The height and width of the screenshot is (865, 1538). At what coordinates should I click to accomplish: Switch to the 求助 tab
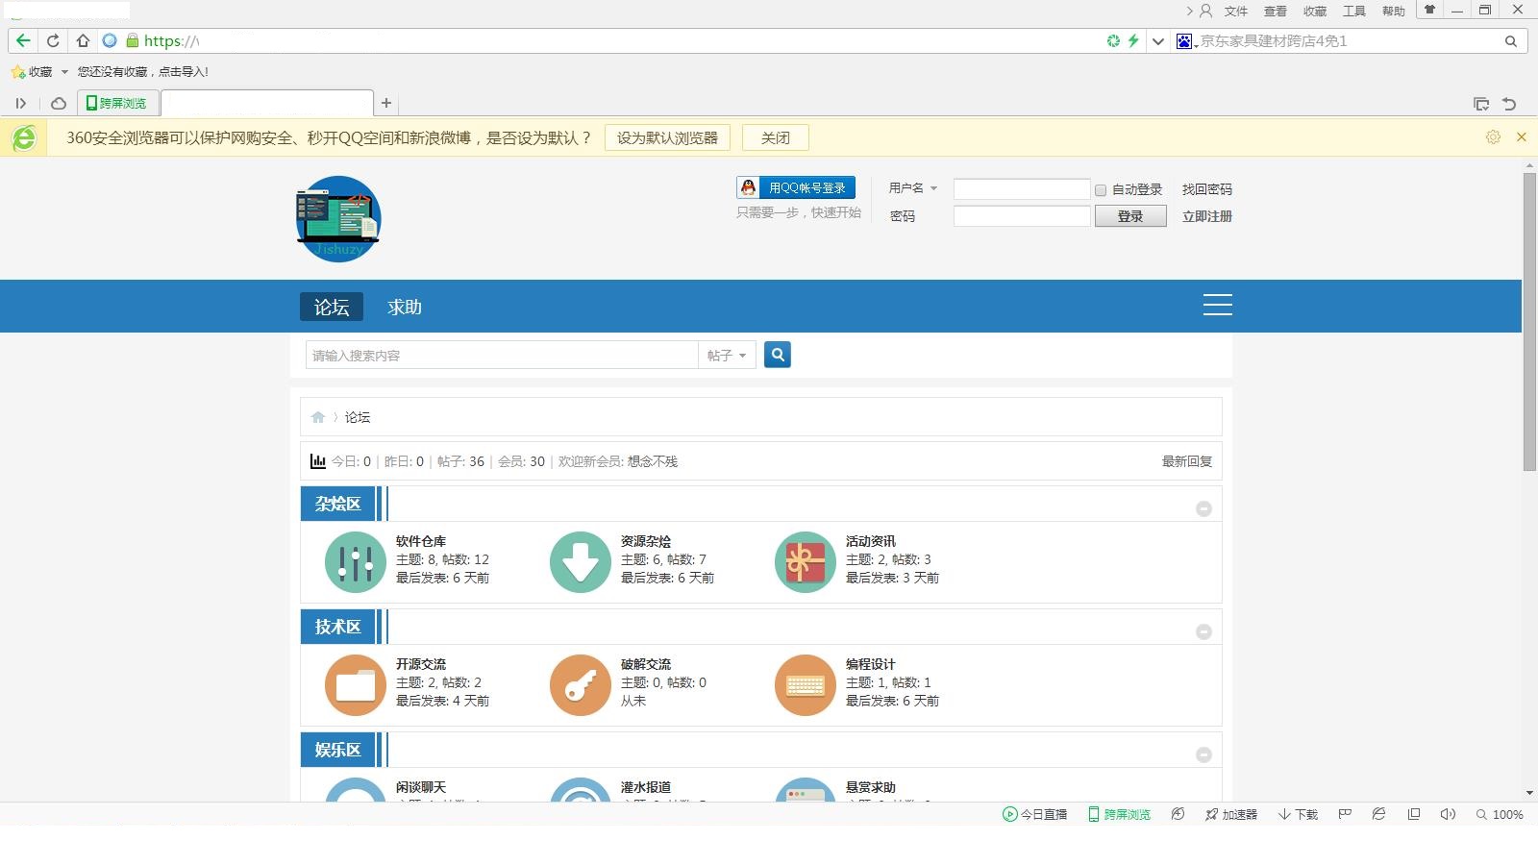[x=403, y=307]
